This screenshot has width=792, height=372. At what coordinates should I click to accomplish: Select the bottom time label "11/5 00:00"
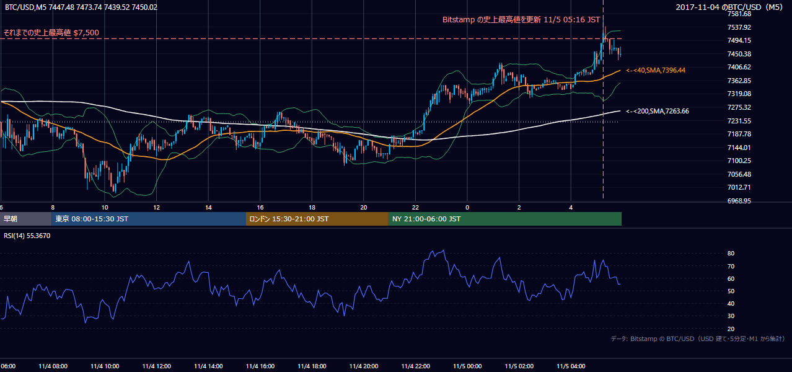click(468, 366)
